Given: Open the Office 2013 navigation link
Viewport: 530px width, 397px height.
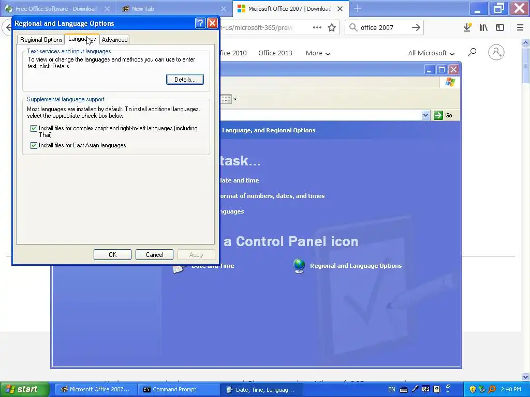Looking at the screenshot, I should [x=275, y=53].
